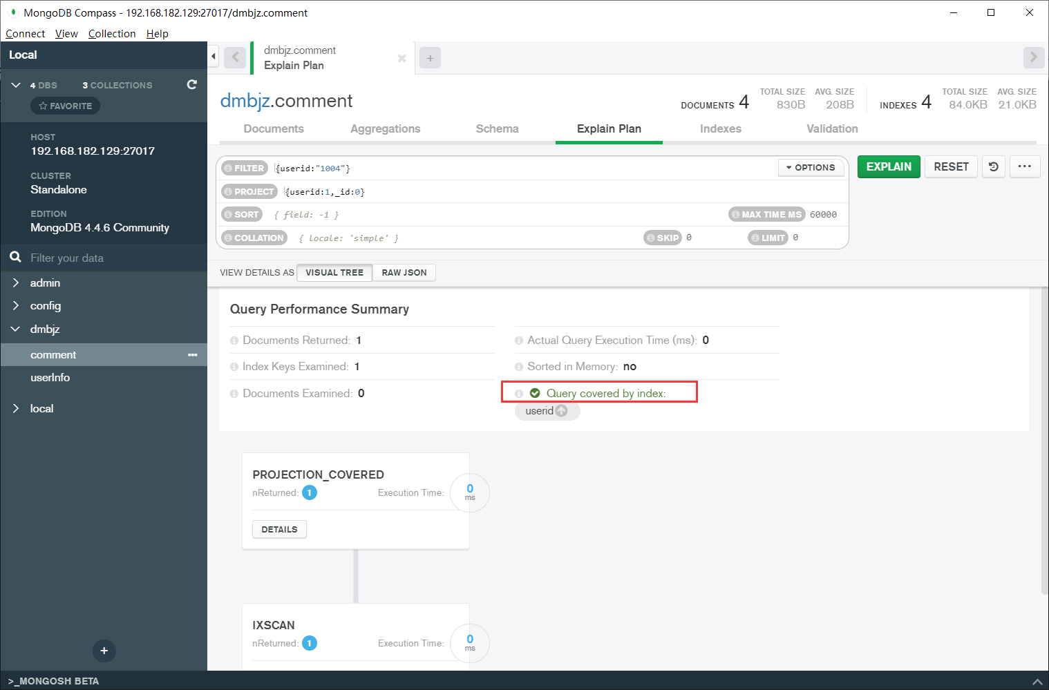Click the Reset button
Image resolution: width=1049 pixels, height=690 pixels.
click(x=951, y=166)
